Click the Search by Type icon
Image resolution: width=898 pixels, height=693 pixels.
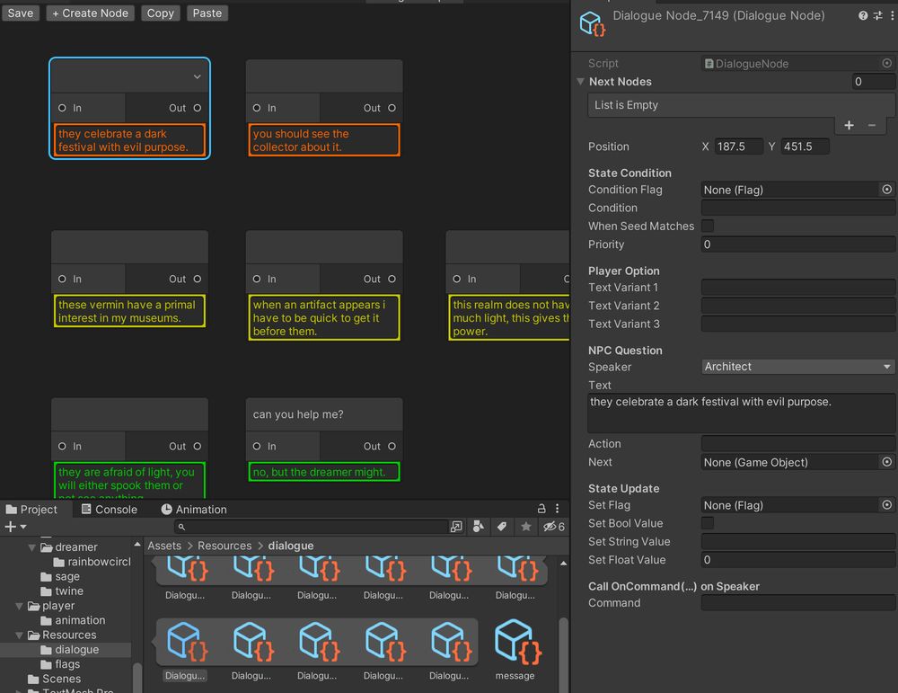(x=479, y=527)
